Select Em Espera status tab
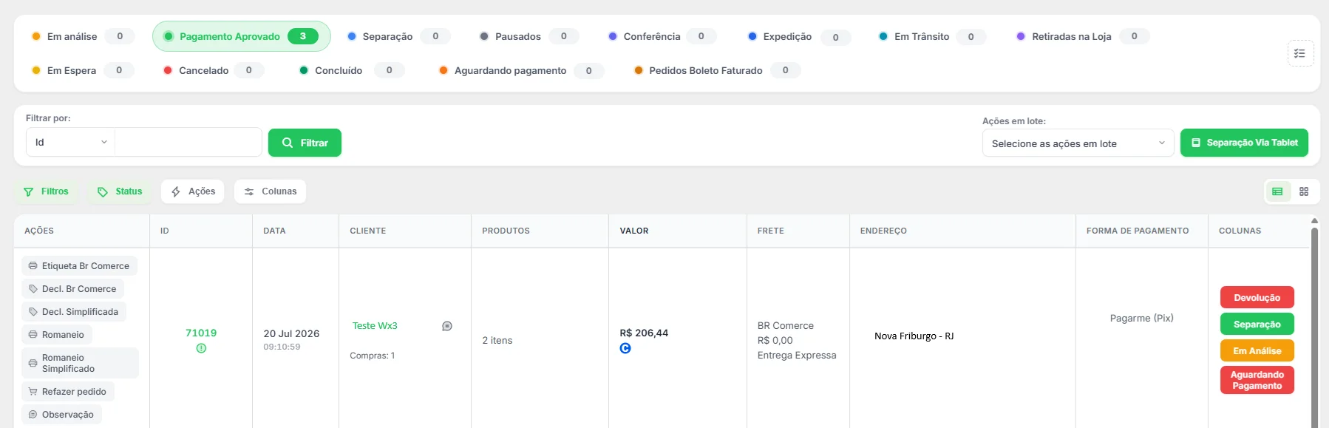 [x=82, y=70]
